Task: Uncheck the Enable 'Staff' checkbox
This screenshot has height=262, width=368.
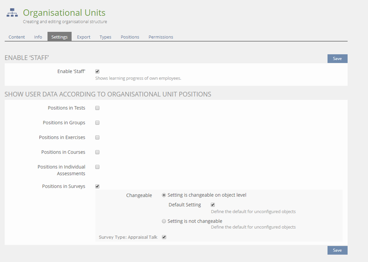Action: (97, 72)
